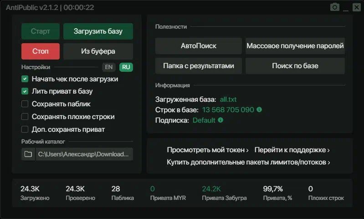The width and height of the screenshot is (364, 219).
Task: Click the red Стоп button
Action: coord(41,51)
